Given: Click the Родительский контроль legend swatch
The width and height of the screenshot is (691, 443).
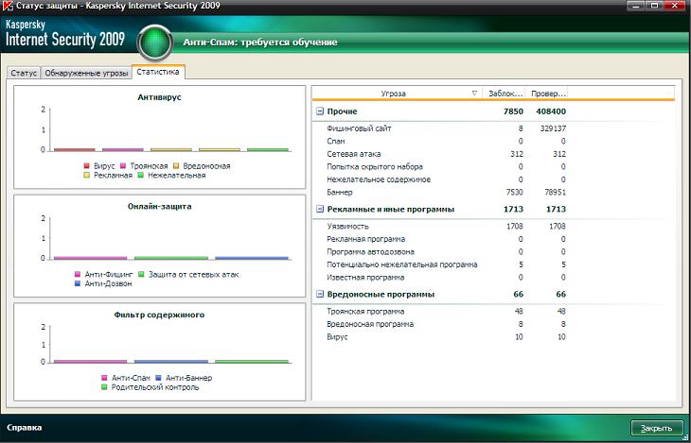Looking at the screenshot, I should pyautogui.click(x=104, y=387).
